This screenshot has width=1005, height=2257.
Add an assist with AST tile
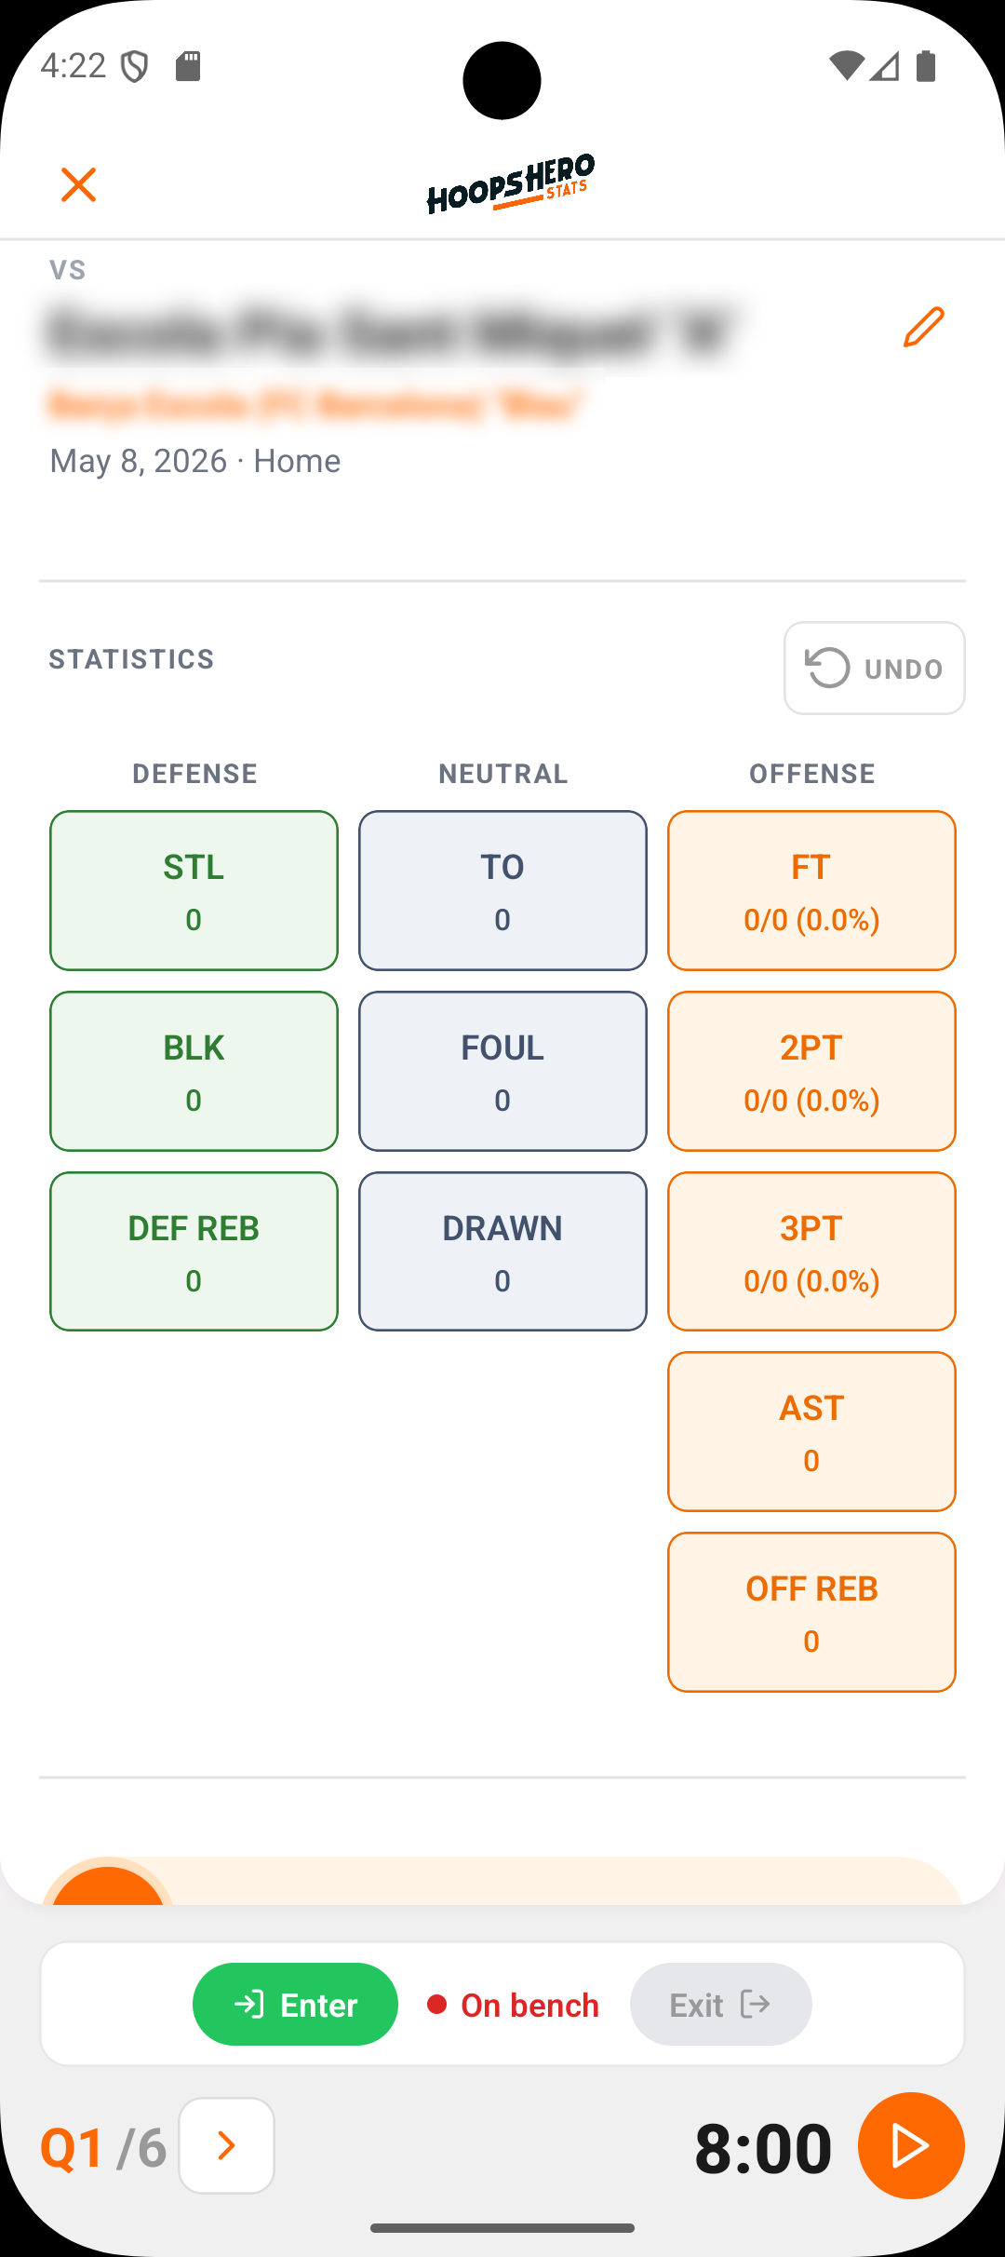pyautogui.click(x=811, y=1431)
